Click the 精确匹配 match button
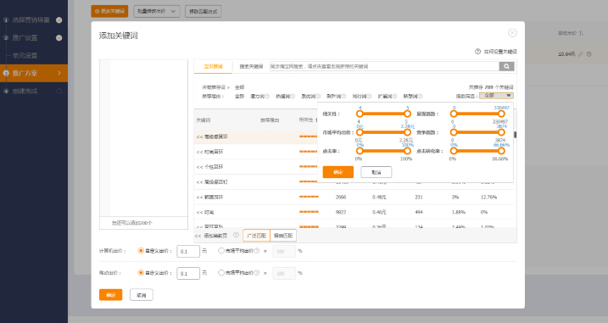 point(283,236)
